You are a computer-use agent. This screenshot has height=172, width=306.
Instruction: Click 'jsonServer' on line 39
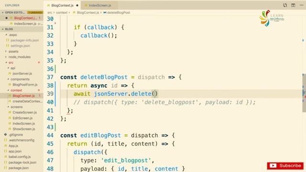[110, 94]
